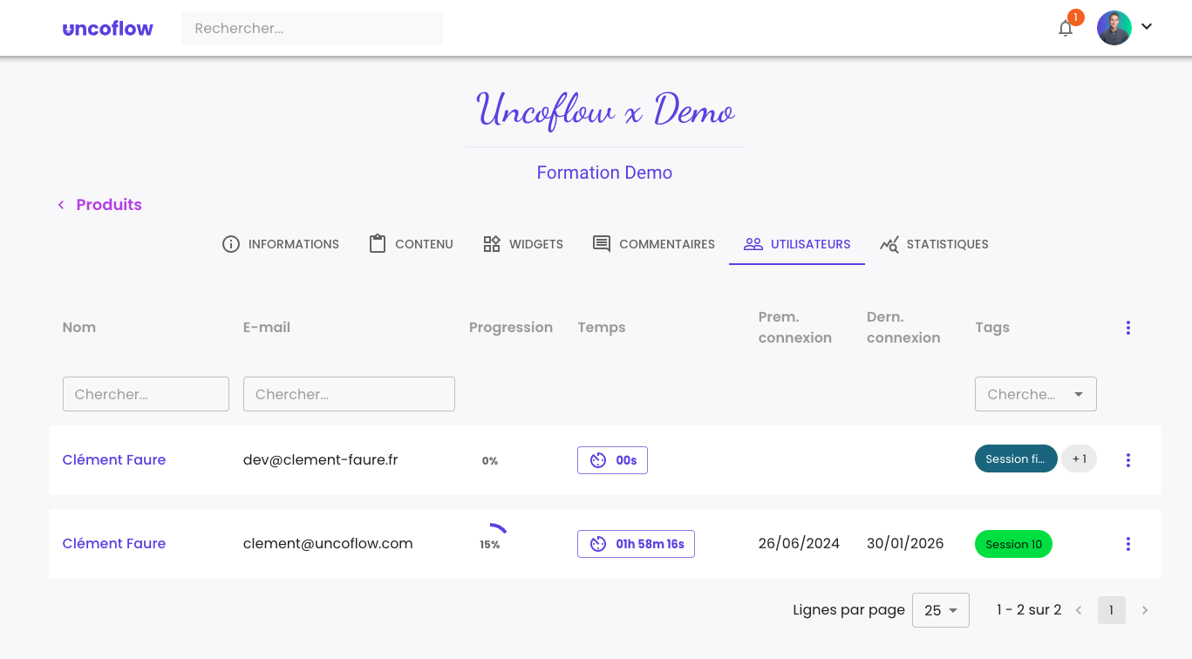Image resolution: width=1192 pixels, height=659 pixels.
Task: Switch to the Contenu tab
Action: pyautogui.click(x=411, y=244)
